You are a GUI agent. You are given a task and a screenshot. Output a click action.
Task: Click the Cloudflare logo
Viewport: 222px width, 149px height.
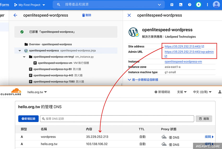point(11,92)
